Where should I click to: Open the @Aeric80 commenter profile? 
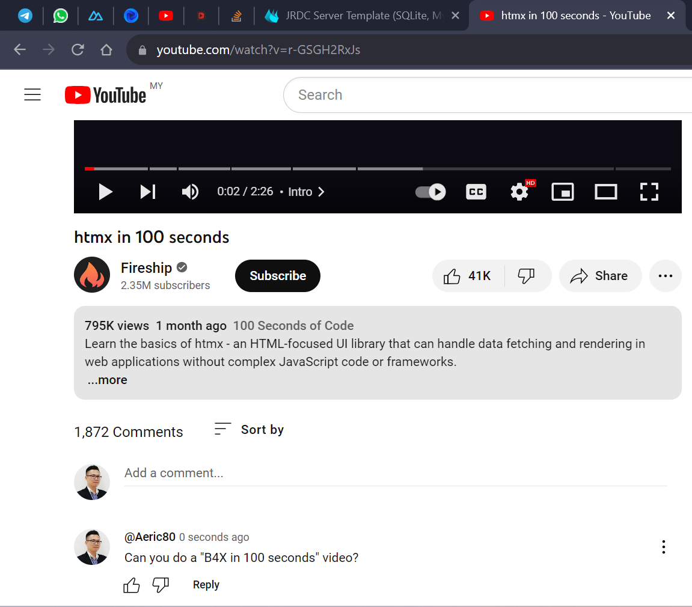pyautogui.click(x=150, y=537)
